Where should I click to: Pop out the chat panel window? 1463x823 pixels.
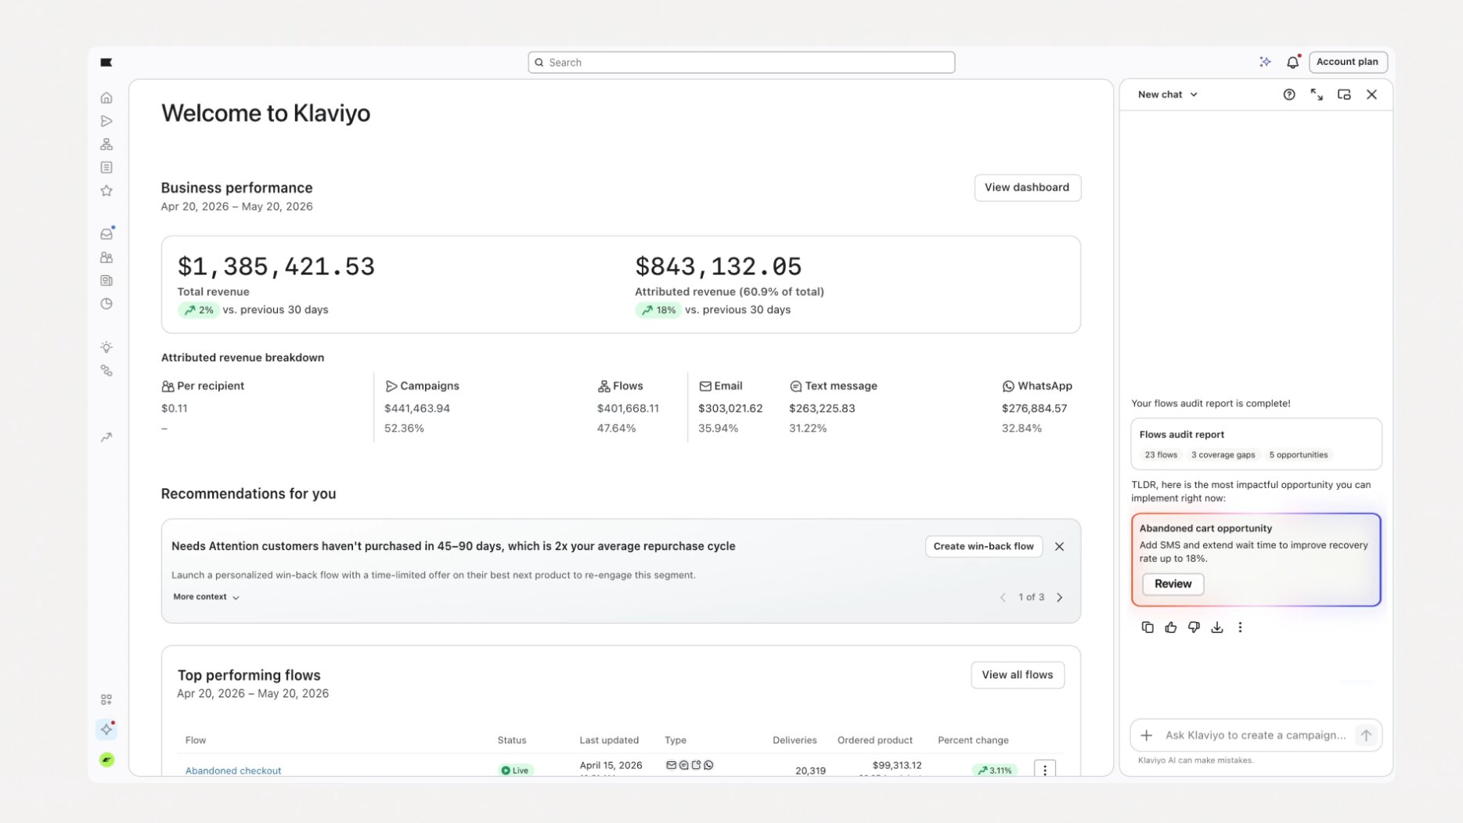click(x=1344, y=95)
